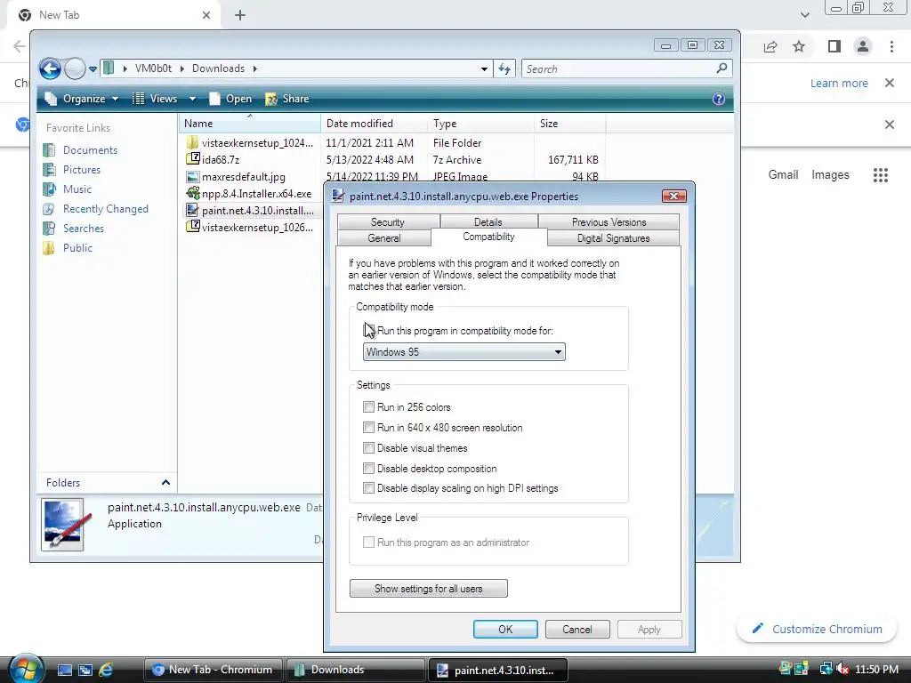Open the address bar history dropdown in Explorer
The image size is (911, 683).
coord(484,69)
